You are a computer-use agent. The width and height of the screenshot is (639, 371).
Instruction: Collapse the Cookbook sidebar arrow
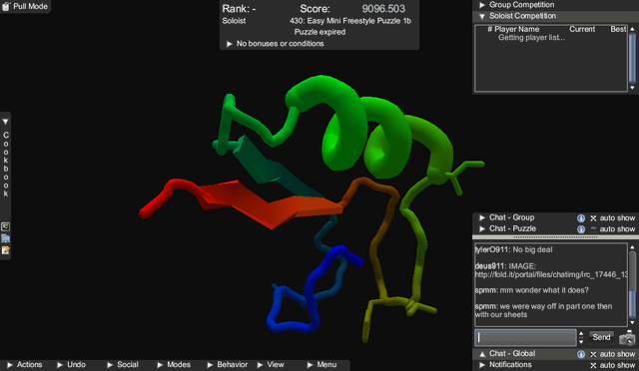[x=5, y=122]
